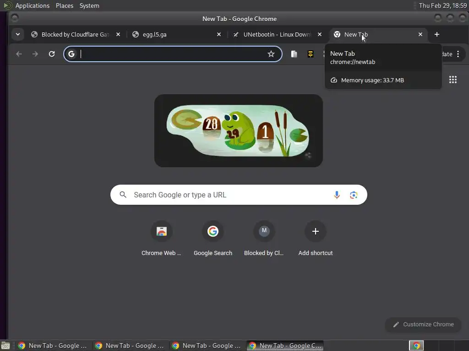Search by image with the Google Lens icon
The width and height of the screenshot is (469, 351).
(x=354, y=195)
